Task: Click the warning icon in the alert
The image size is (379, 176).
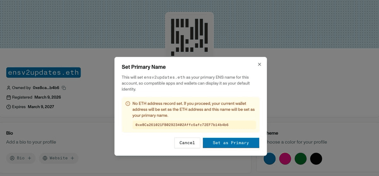Action: point(128,104)
